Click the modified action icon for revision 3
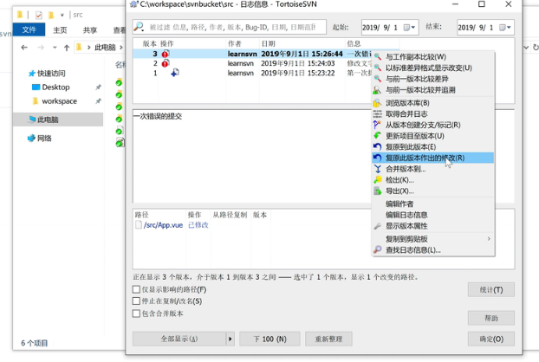This screenshot has height=362, width=539. pyautogui.click(x=166, y=54)
